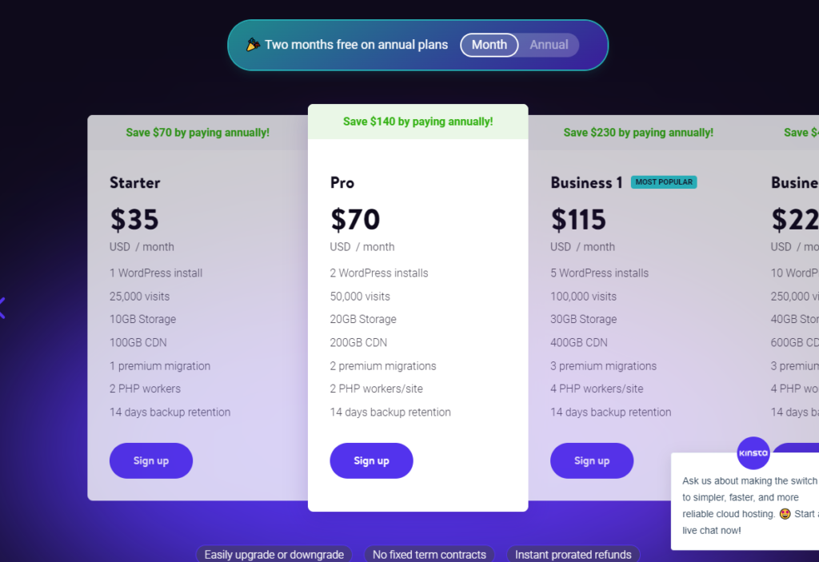Open the live chat message popup
Viewport: 819px width, 562px height.
tap(745, 501)
